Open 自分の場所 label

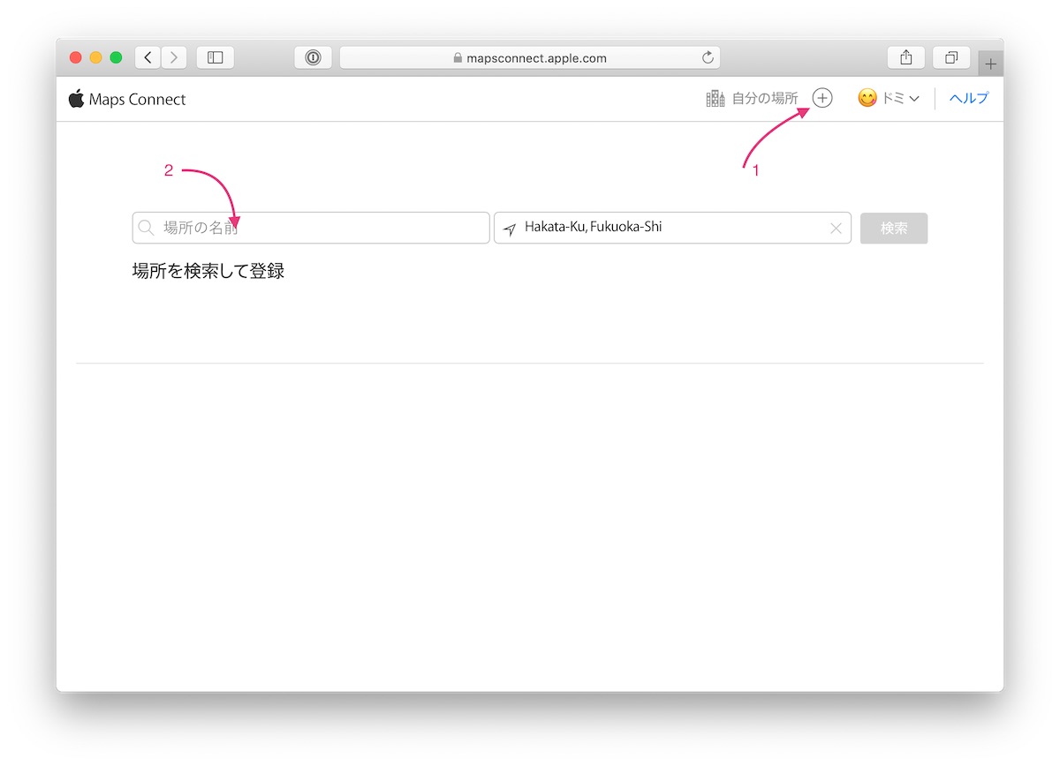765,99
